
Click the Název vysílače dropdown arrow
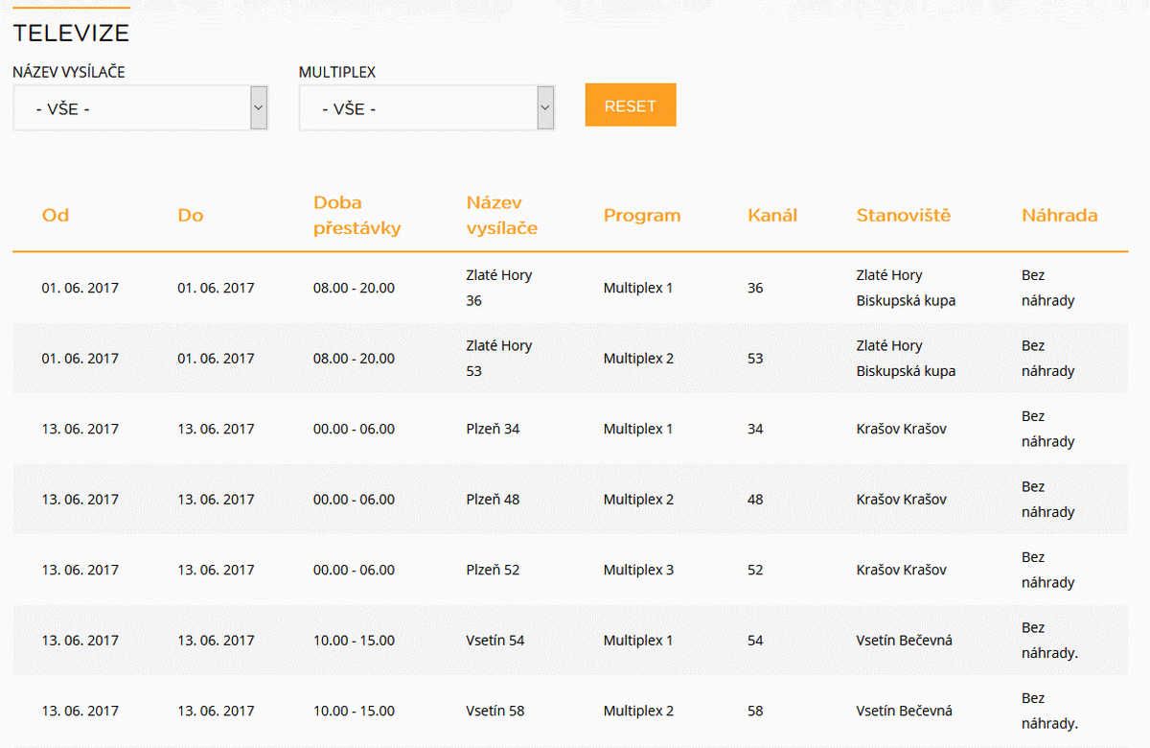258,107
